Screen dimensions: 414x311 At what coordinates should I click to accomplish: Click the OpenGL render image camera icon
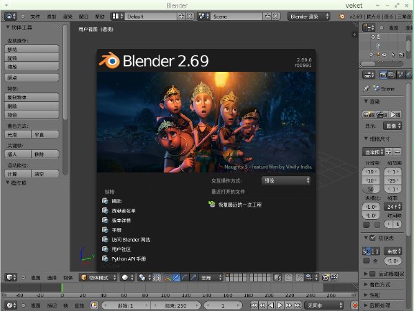point(326,277)
